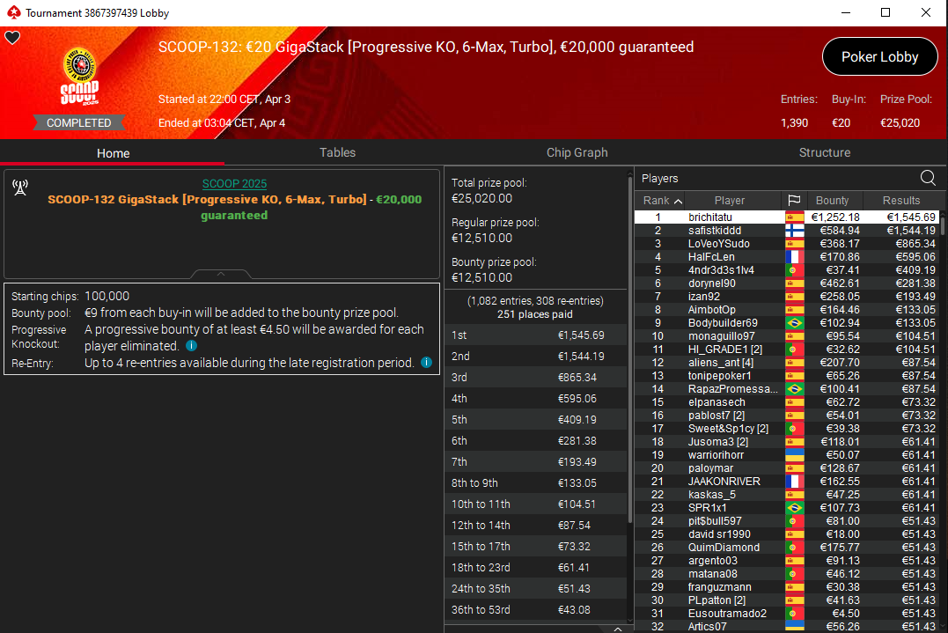
Task: Switch to the Tables tab
Action: point(337,152)
